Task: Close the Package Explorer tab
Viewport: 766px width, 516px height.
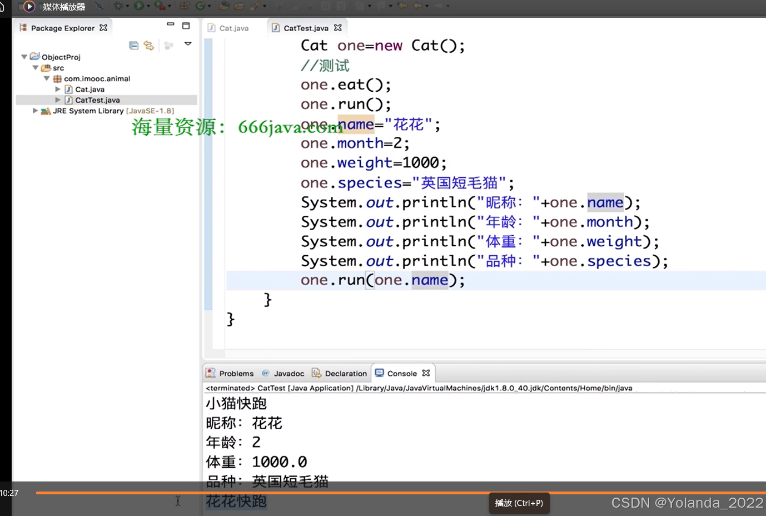Action: click(103, 28)
